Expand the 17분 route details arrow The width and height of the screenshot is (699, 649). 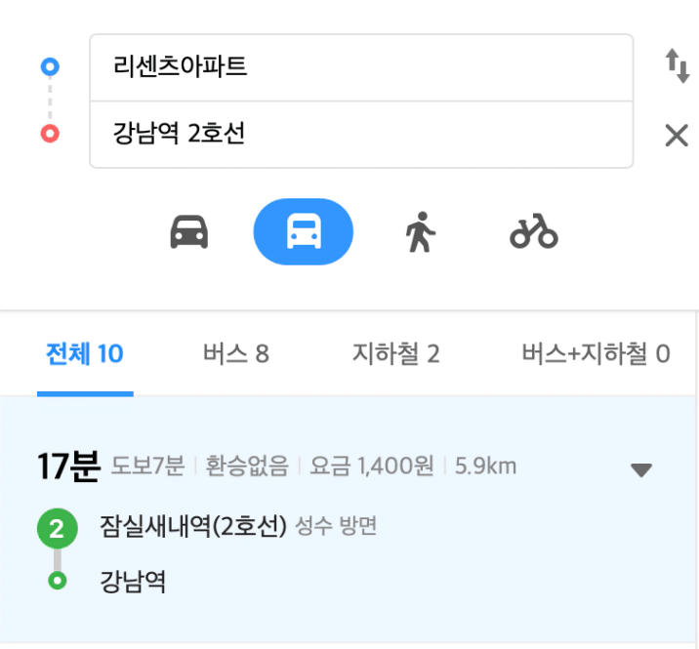coord(641,469)
